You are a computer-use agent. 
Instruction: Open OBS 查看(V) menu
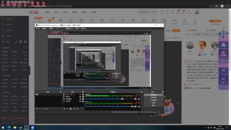point(51,28)
